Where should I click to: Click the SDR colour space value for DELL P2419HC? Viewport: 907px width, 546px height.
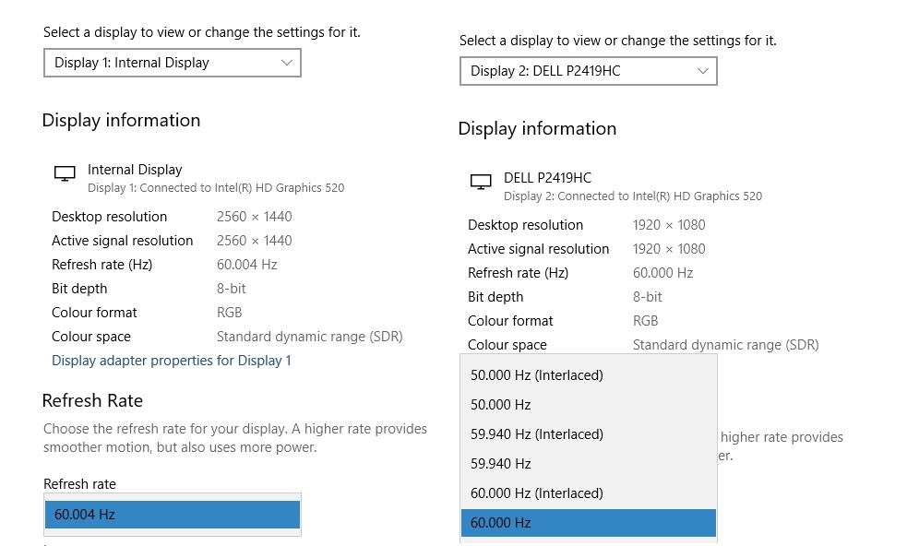(x=726, y=345)
